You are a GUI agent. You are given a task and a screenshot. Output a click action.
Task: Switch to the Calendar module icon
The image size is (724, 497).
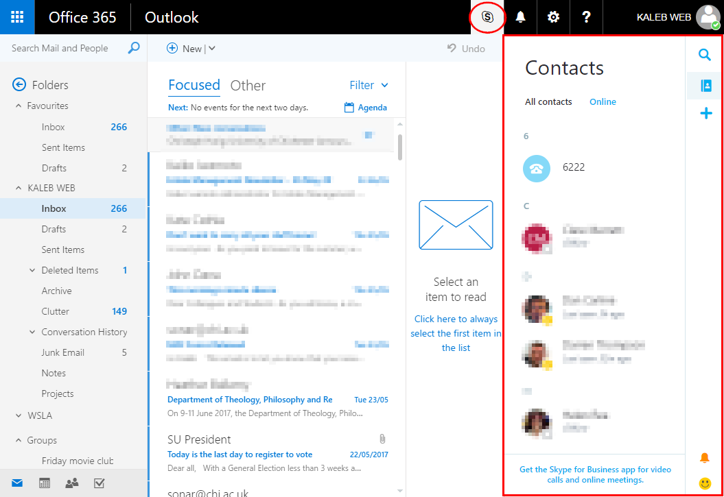tap(45, 483)
